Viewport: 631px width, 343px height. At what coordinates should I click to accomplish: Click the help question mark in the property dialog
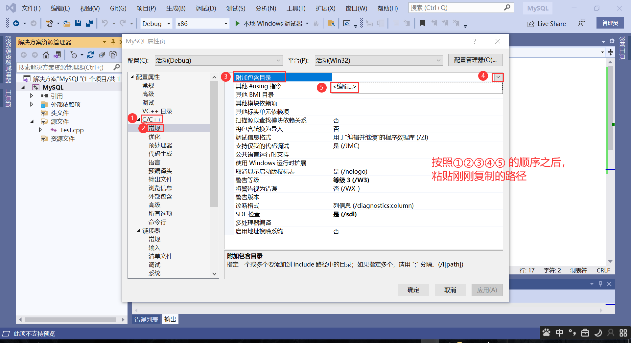click(x=474, y=41)
